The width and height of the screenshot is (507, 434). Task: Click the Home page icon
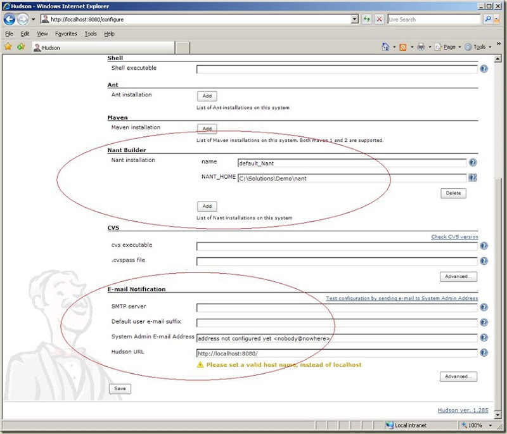[x=385, y=47]
